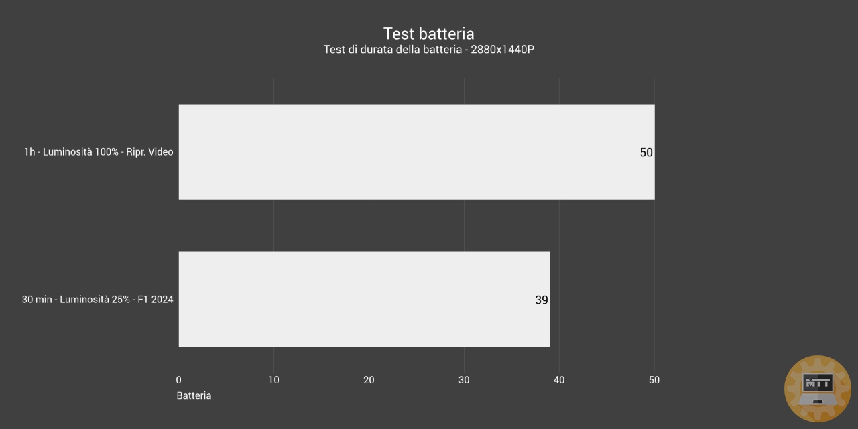
Task: Click the 40 tick on the axis
Action: tap(559, 380)
